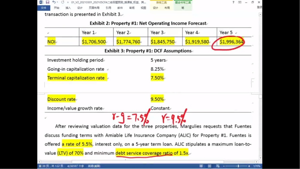The image size is (300, 169).
Task: Click the horizontal scrollbar left arrow
Action: pyautogui.click(x=39, y=162)
